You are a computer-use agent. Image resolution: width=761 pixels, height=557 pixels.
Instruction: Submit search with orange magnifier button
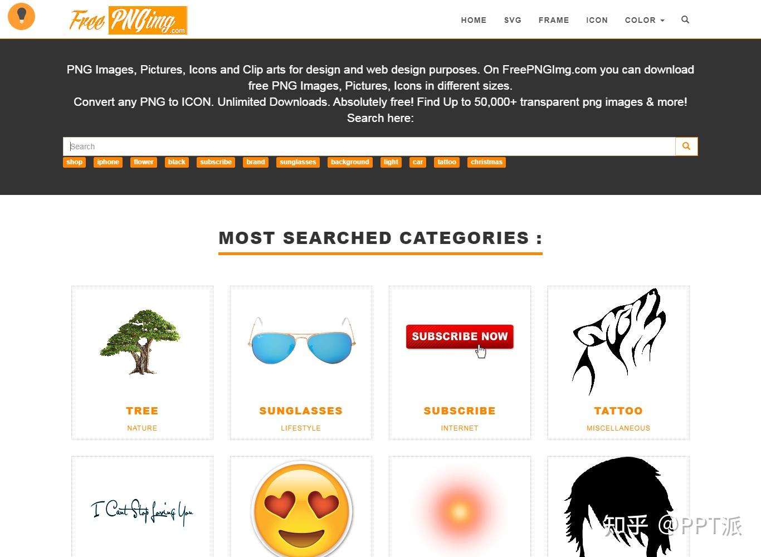686,146
